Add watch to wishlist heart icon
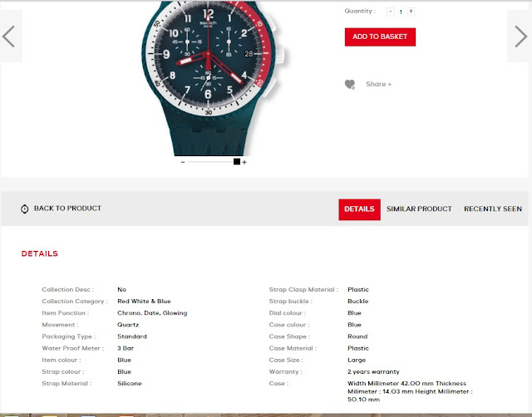Screen dimensions: 532x417 (350, 84)
